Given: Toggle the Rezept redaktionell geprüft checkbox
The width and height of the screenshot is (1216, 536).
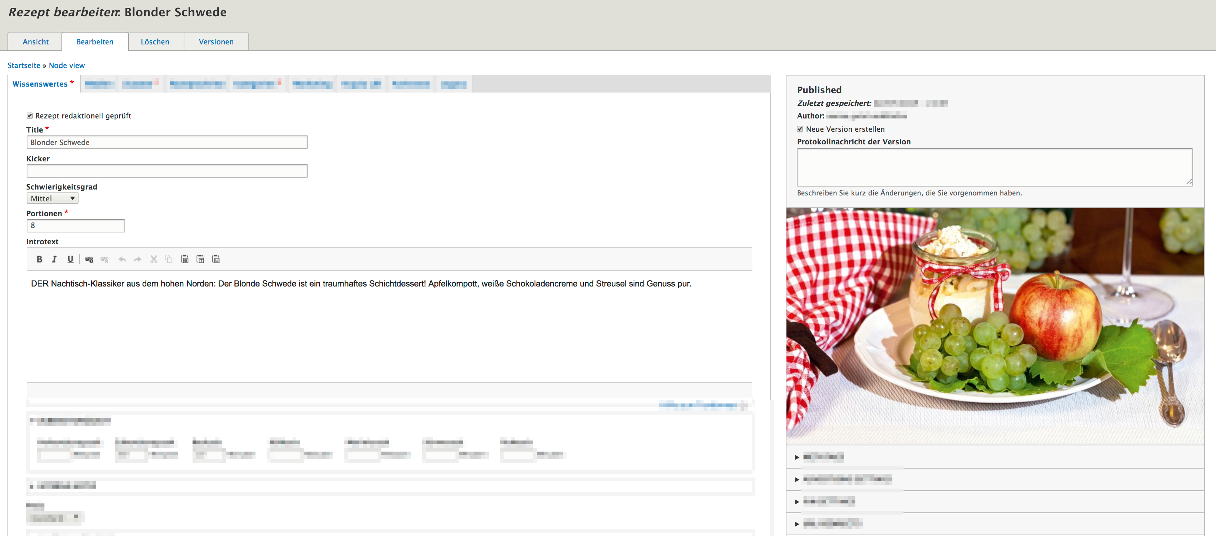Looking at the screenshot, I should (30, 115).
